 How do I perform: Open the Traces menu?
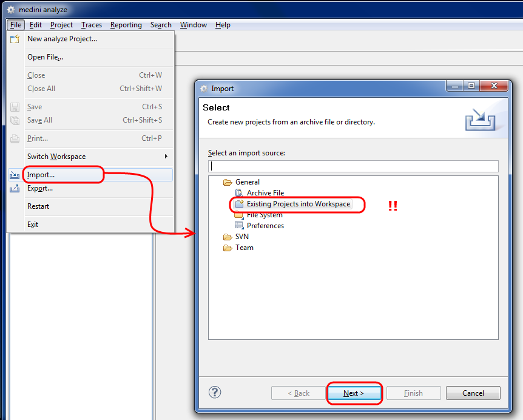click(x=92, y=25)
